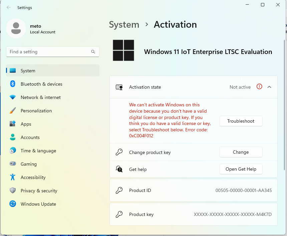This screenshot has width=287, height=236.
Task: Click the Activation state certificate icon
Action: [x=119, y=87]
